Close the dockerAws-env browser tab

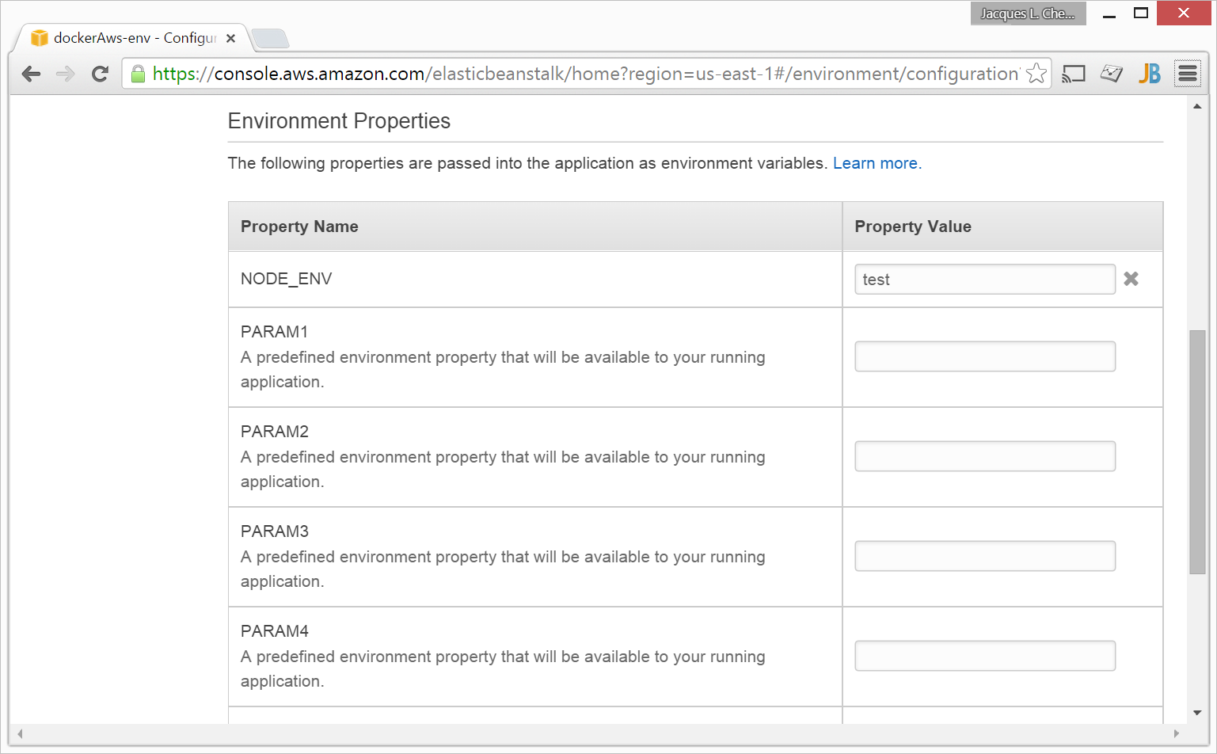coord(230,38)
